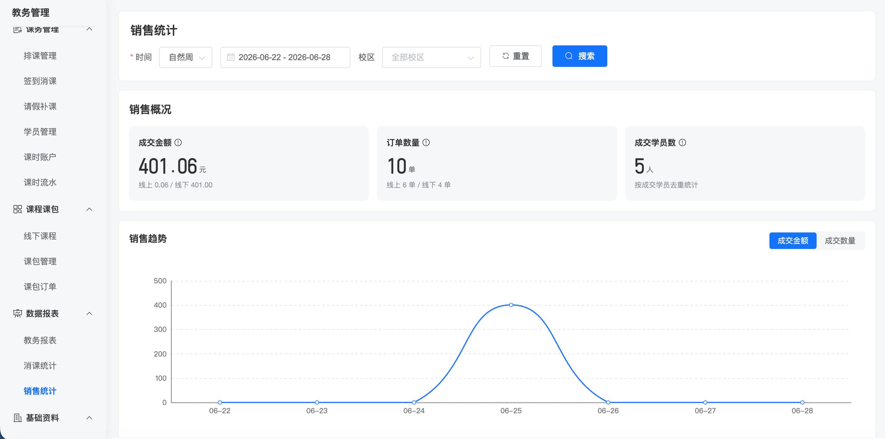885x439 pixels.
Task: Open 课时流水 menu item
Action: point(40,182)
